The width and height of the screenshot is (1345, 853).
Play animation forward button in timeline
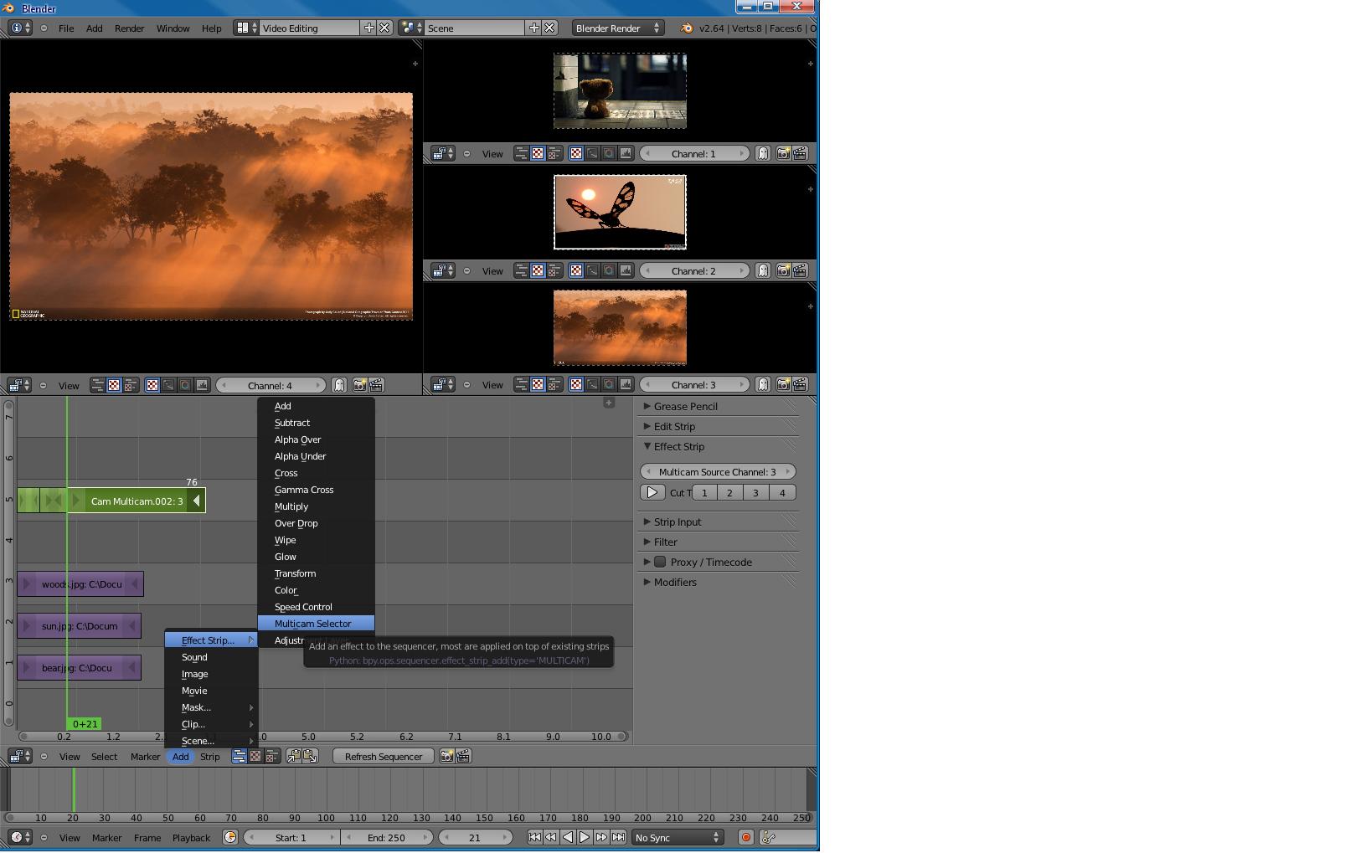[585, 837]
